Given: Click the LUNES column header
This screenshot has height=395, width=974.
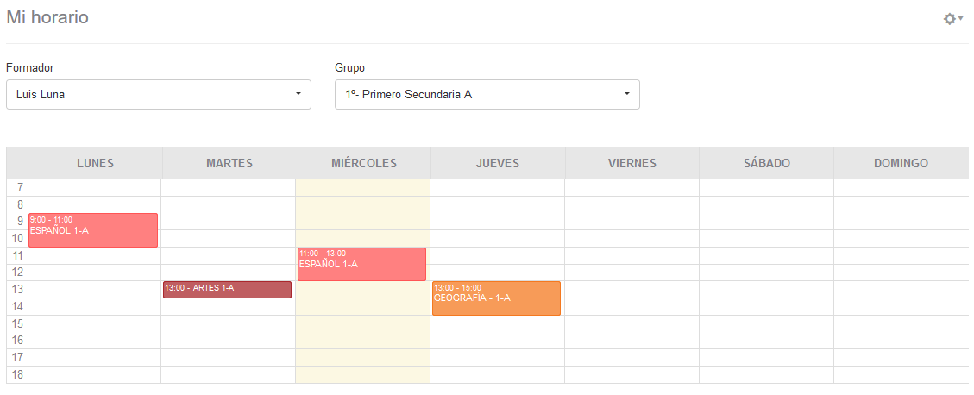Looking at the screenshot, I should [95, 163].
